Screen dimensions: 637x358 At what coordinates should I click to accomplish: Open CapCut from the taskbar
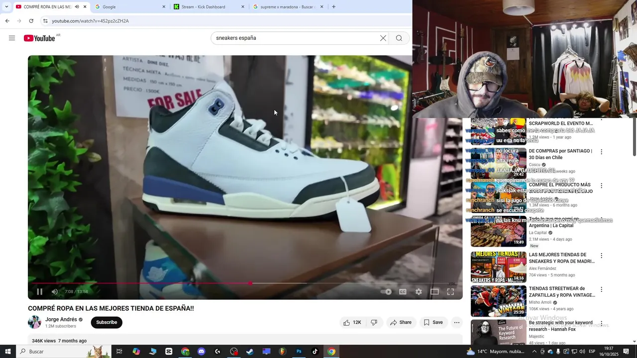pos(169,352)
